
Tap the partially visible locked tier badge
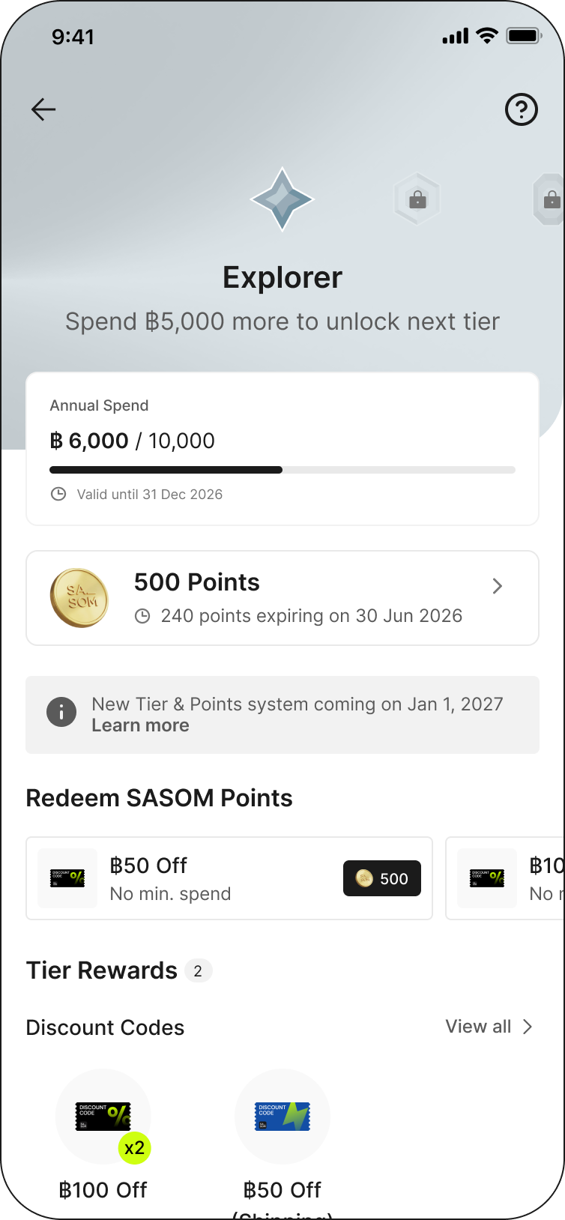(551, 199)
